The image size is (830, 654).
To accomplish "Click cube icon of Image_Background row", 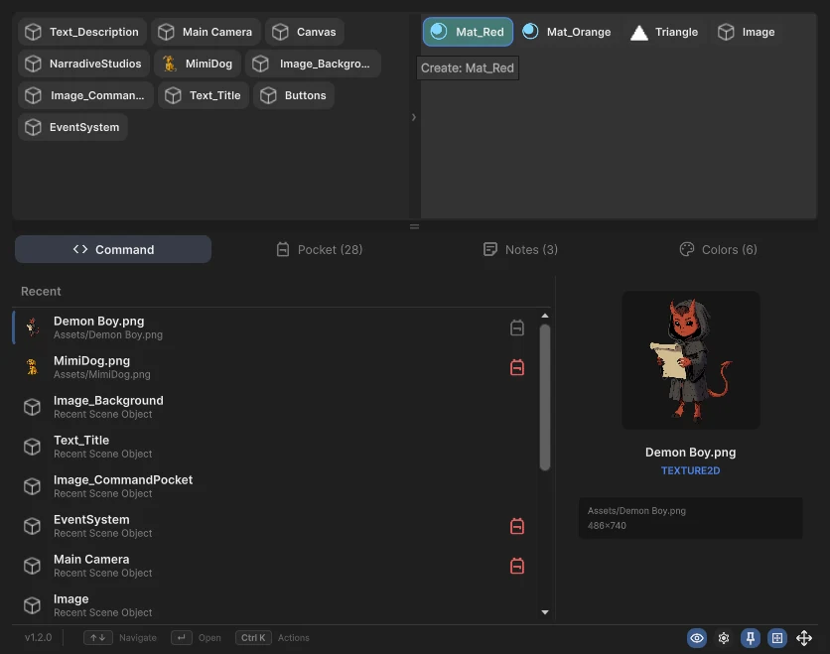I will click(33, 407).
